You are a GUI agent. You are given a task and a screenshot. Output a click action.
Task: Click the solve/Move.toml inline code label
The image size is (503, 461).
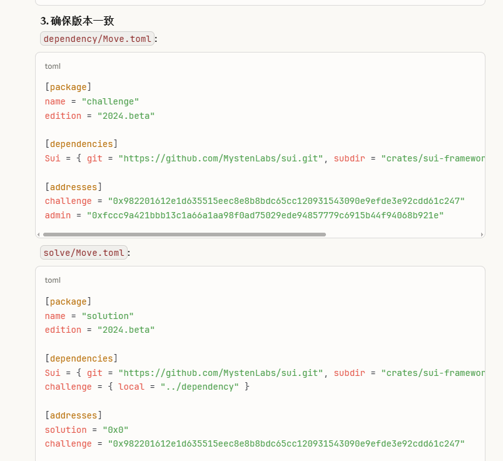click(84, 253)
